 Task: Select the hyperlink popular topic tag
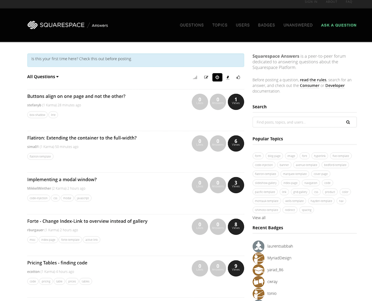[x=320, y=156]
